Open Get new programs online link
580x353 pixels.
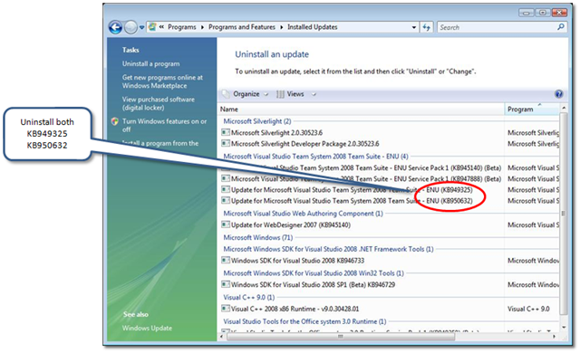[x=162, y=81]
